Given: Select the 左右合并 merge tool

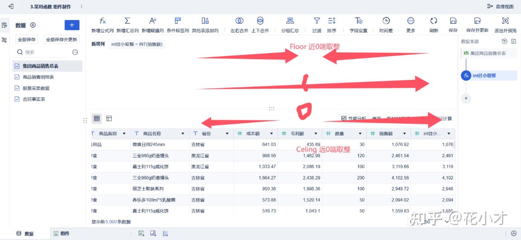Looking at the screenshot, I should tap(240, 24).
